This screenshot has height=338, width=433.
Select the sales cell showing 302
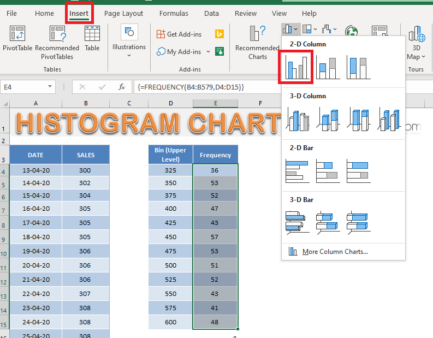tap(86, 183)
